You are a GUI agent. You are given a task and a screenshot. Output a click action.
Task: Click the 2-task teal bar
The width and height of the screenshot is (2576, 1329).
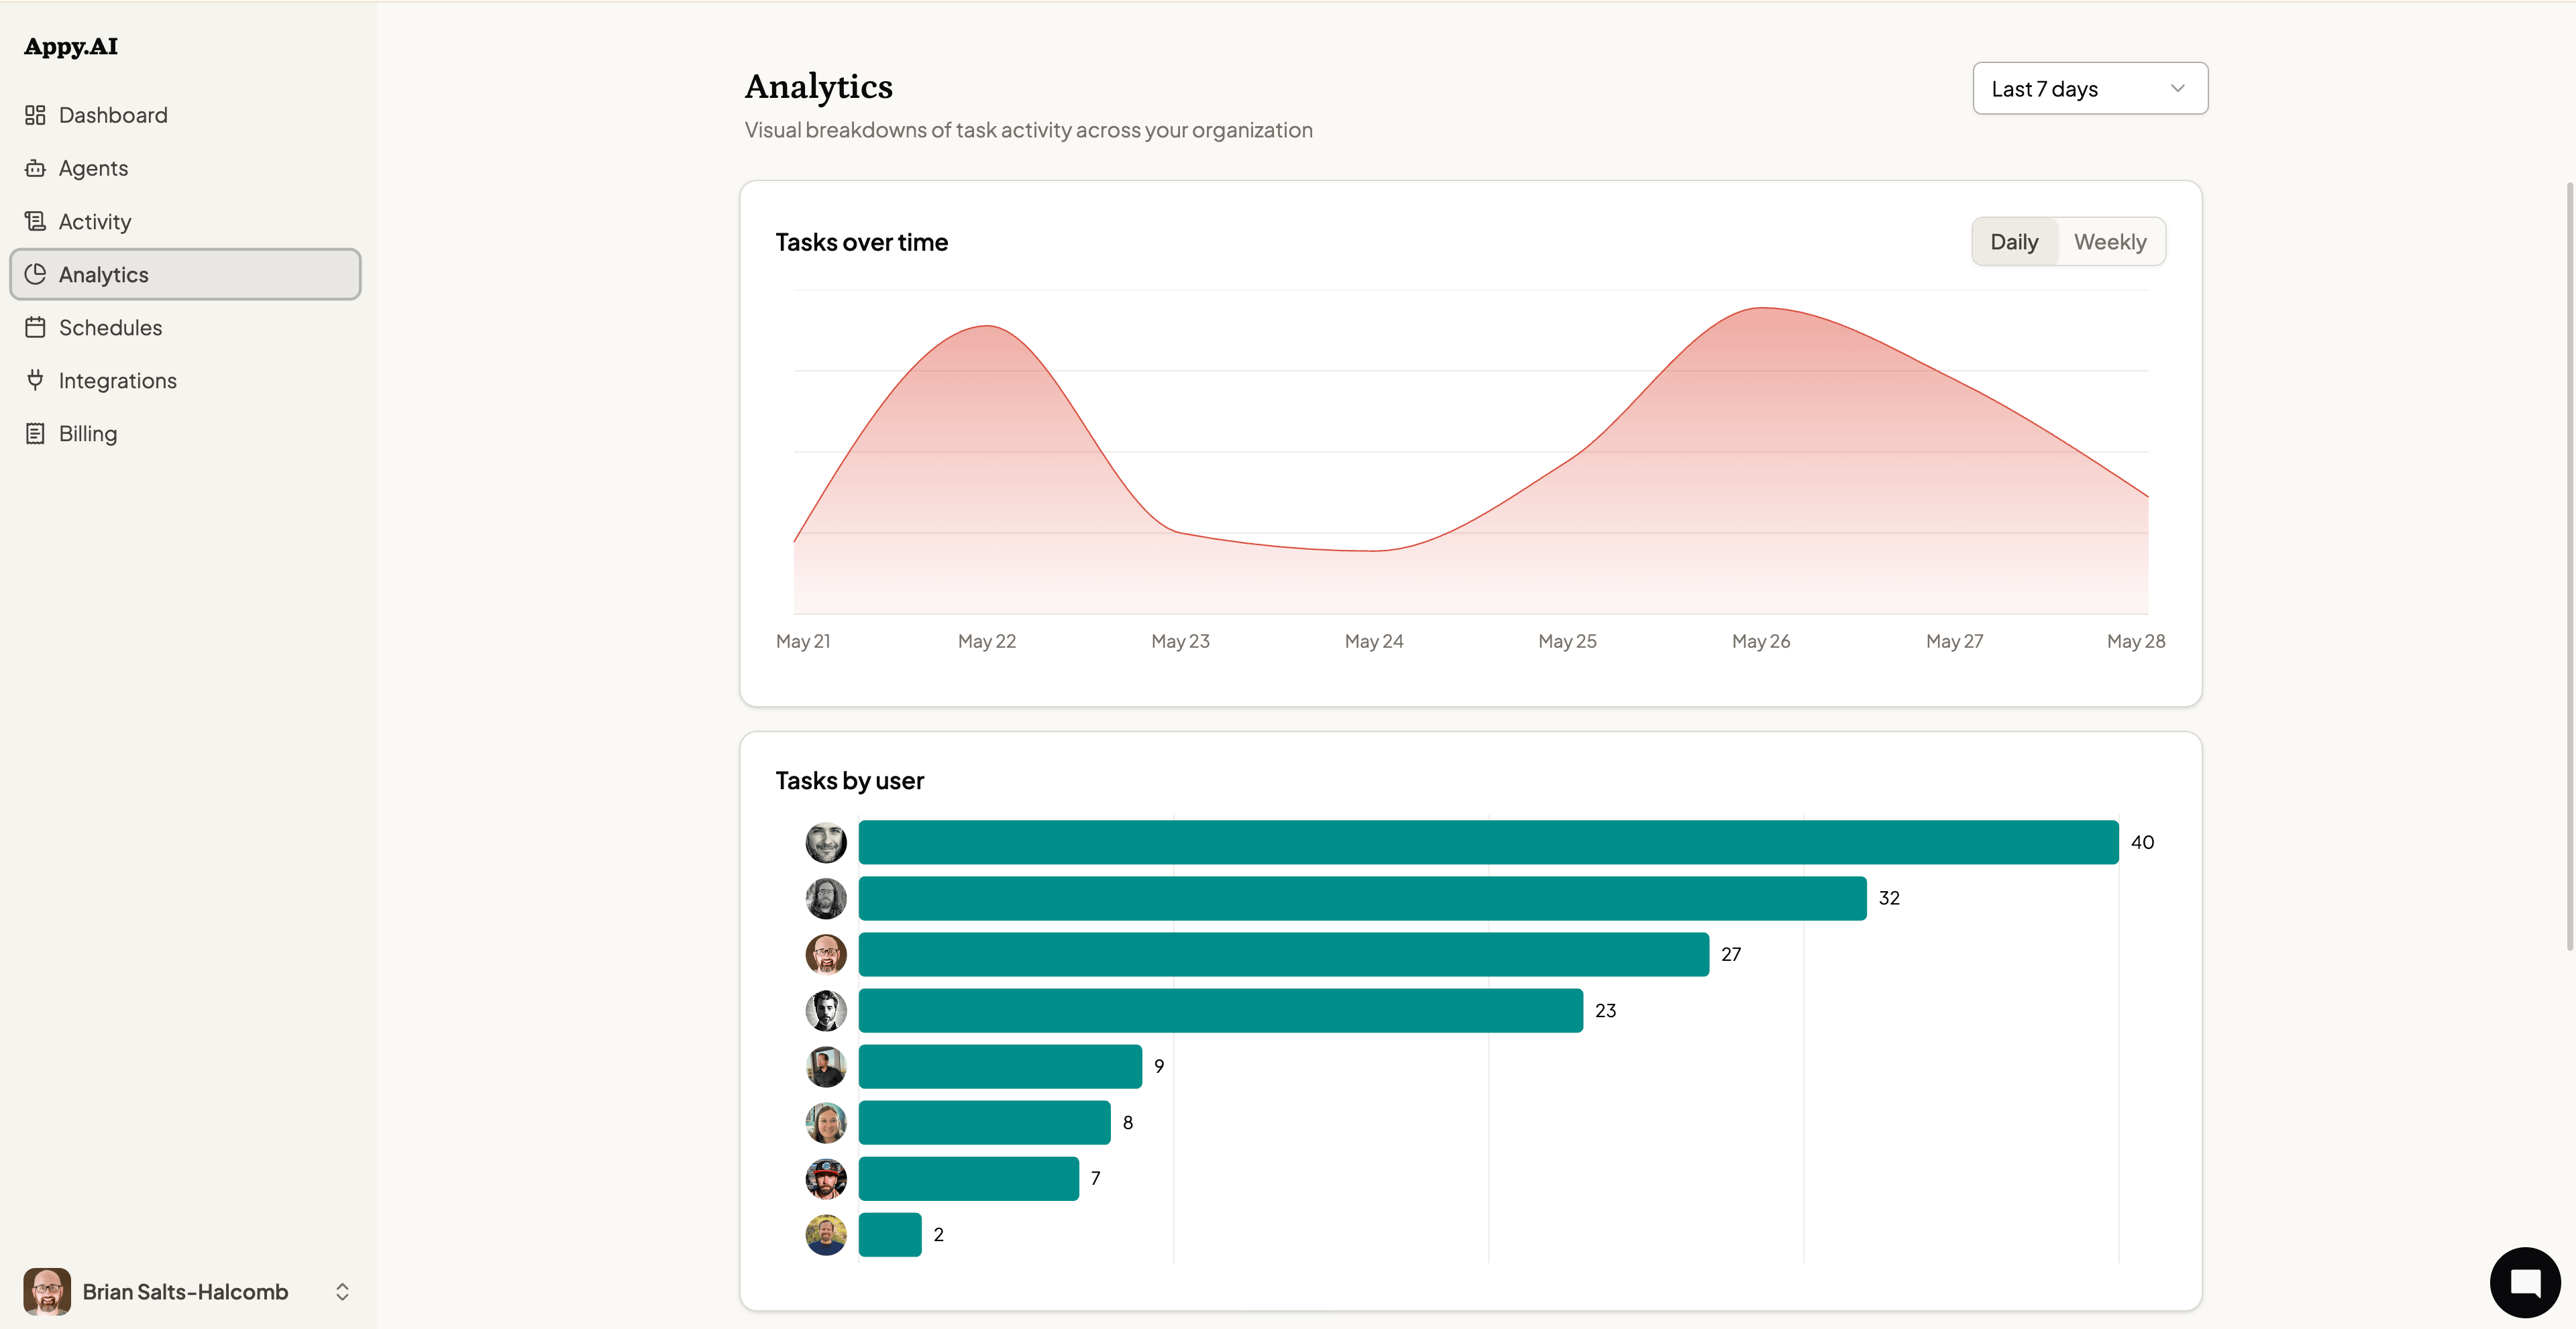890,1234
